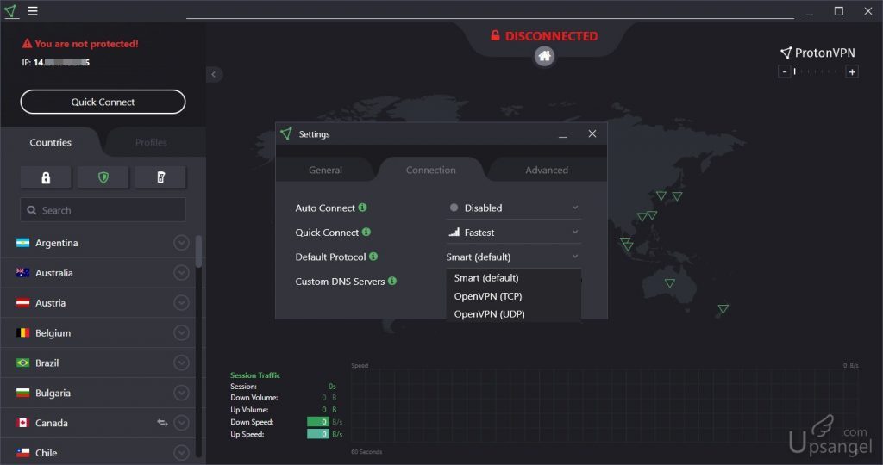The width and height of the screenshot is (883, 465).
Task: Close the Settings dialog
Action: [x=592, y=133]
